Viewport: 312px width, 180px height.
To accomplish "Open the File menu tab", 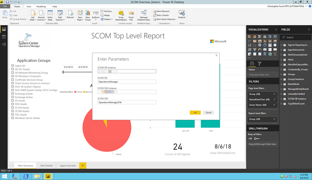I will pos(5,6).
